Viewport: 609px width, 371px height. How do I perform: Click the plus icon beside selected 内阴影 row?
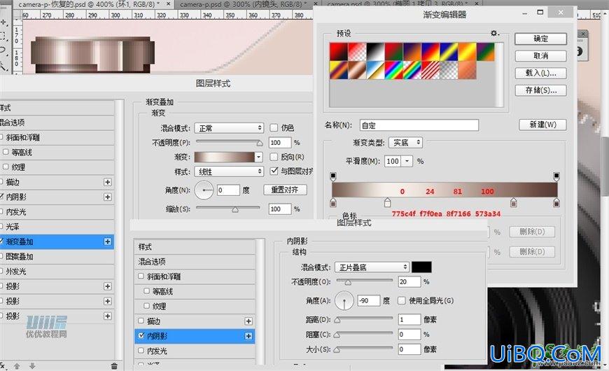click(248, 336)
